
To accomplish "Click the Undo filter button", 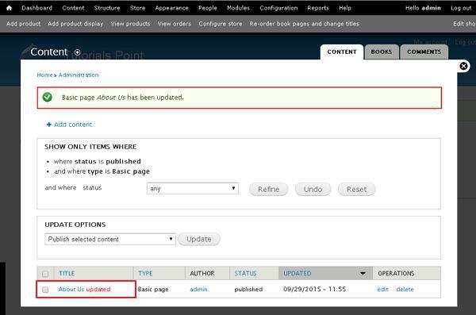I will pyautogui.click(x=313, y=190).
